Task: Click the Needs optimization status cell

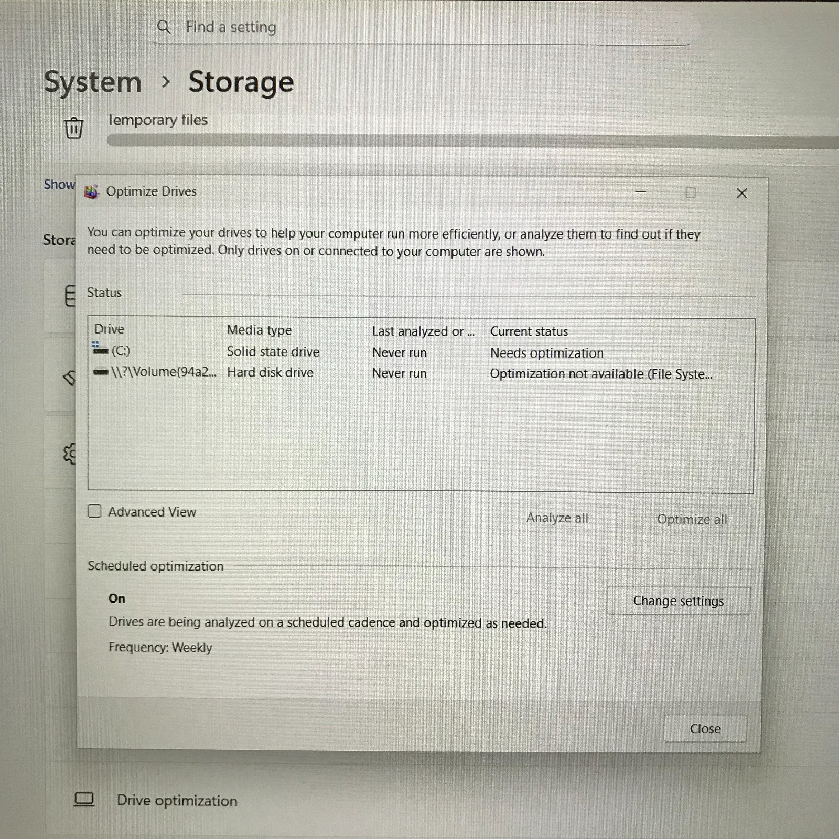Action: (x=546, y=353)
